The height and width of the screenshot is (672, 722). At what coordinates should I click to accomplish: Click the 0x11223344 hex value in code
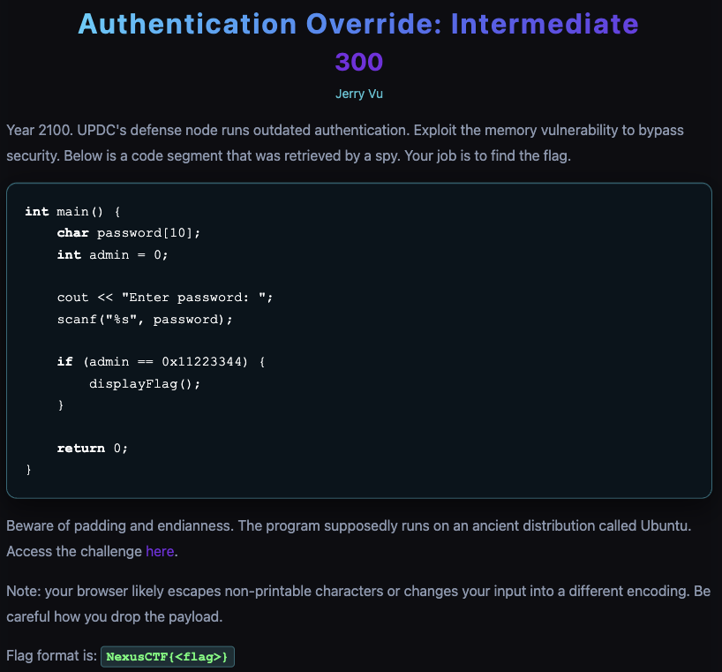click(203, 362)
